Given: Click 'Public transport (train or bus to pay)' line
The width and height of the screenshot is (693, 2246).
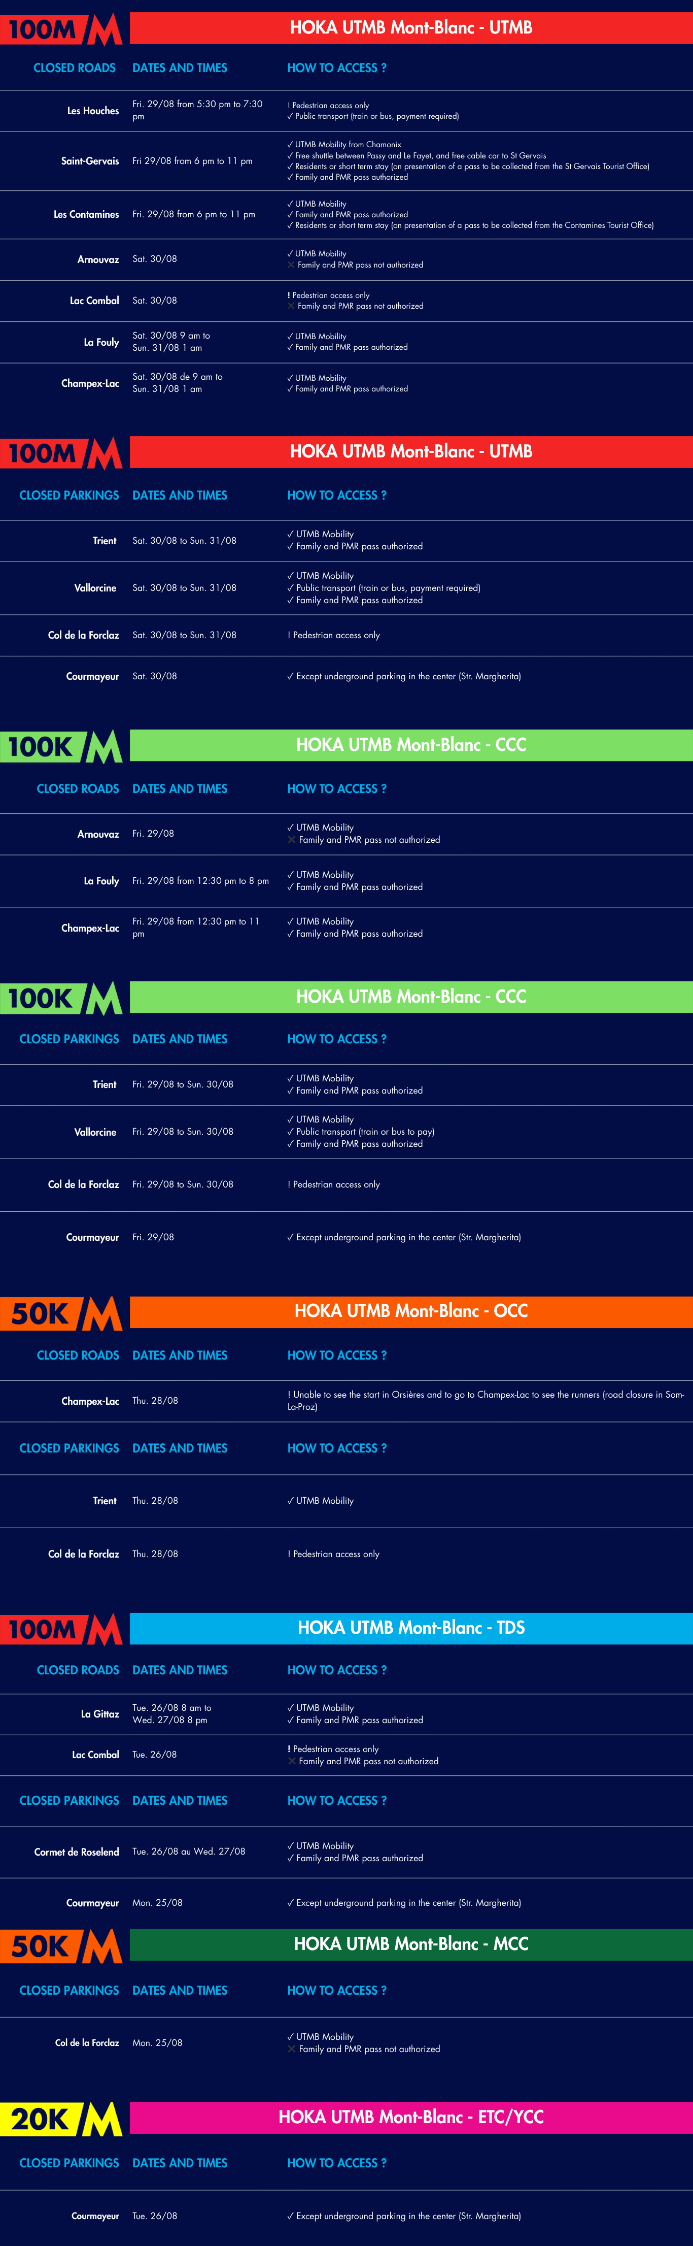Looking at the screenshot, I should (361, 1132).
